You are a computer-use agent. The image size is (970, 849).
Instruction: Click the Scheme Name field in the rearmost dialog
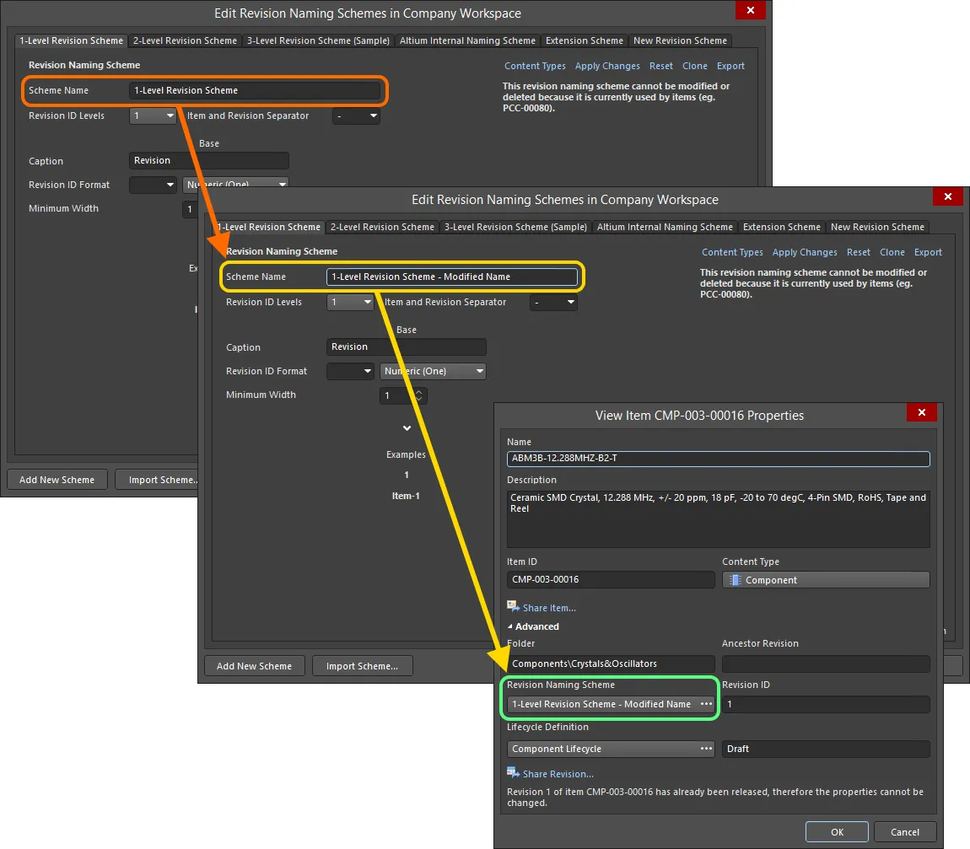[x=254, y=90]
